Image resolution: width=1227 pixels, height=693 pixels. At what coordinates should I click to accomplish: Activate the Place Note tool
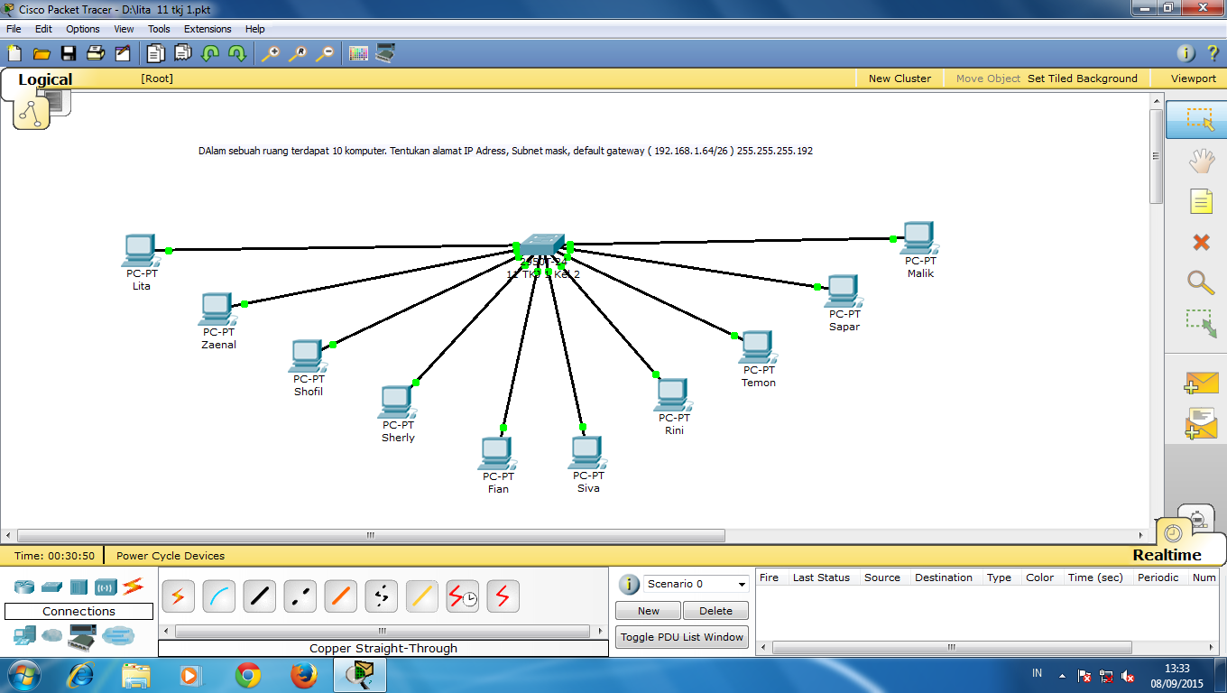click(1200, 201)
